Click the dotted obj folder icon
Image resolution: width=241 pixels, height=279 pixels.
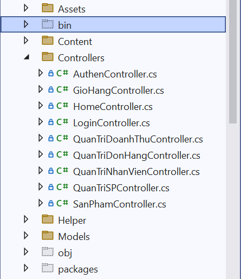pos(48,252)
